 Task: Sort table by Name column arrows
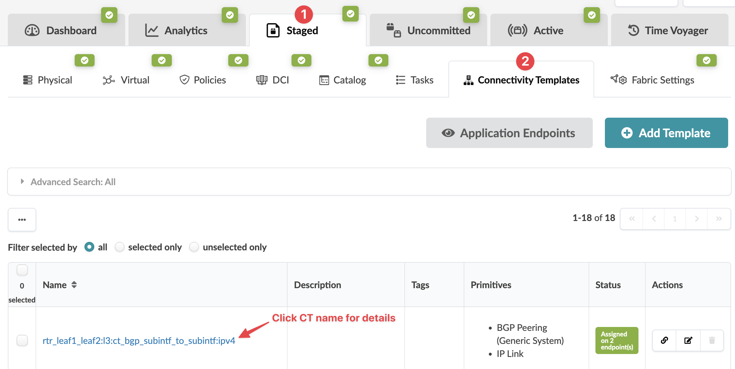coord(74,285)
